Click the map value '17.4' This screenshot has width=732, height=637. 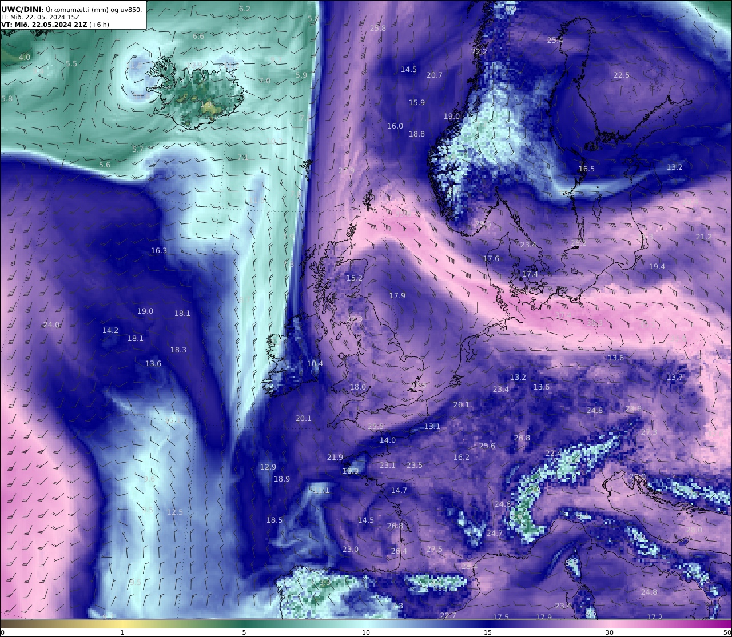point(530,274)
